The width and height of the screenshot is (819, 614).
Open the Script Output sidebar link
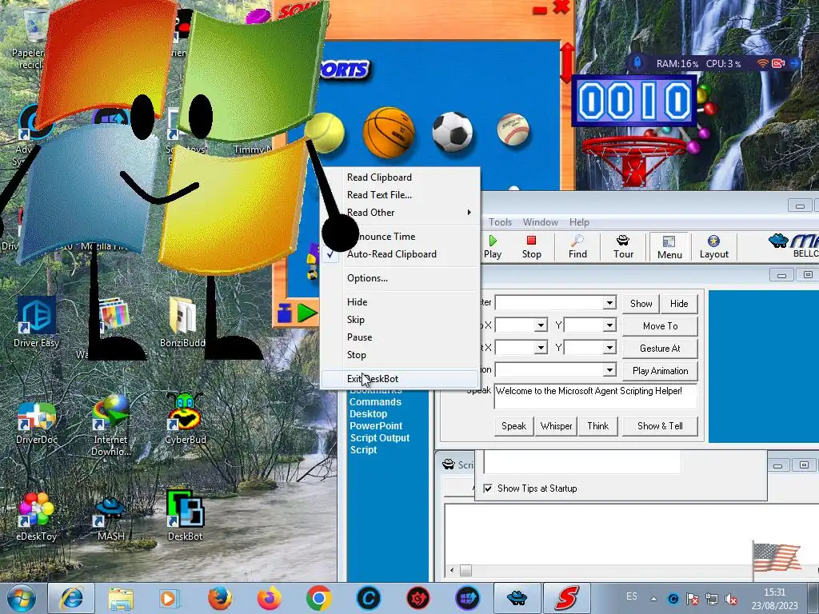click(x=380, y=438)
